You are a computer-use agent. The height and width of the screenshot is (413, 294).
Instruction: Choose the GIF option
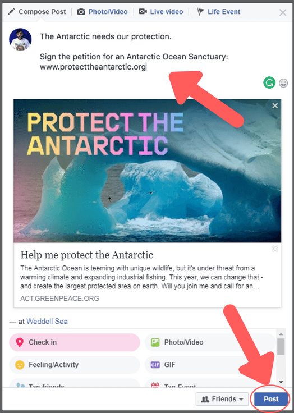pyautogui.click(x=210, y=365)
